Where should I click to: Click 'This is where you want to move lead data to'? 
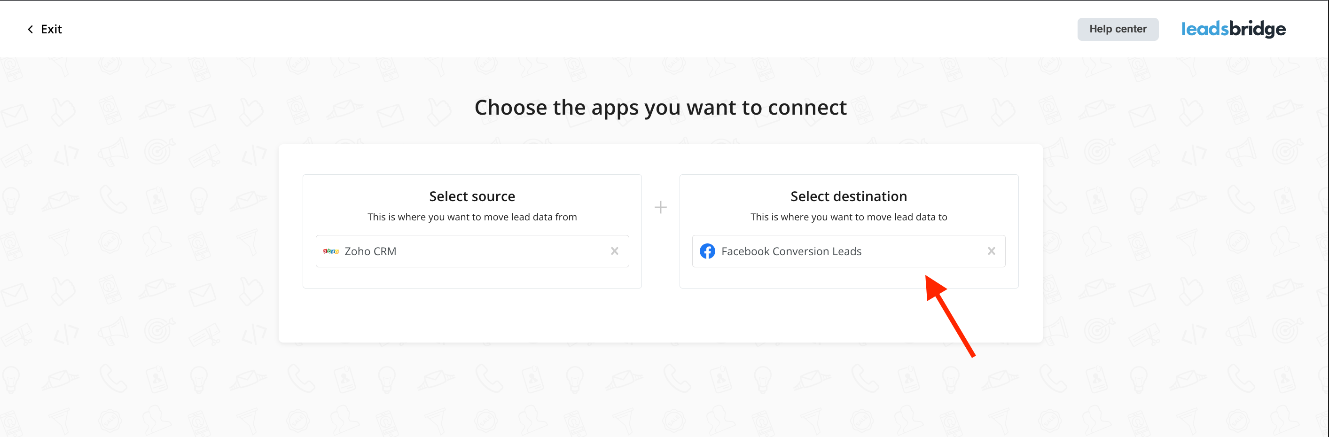tap(849, 217)
